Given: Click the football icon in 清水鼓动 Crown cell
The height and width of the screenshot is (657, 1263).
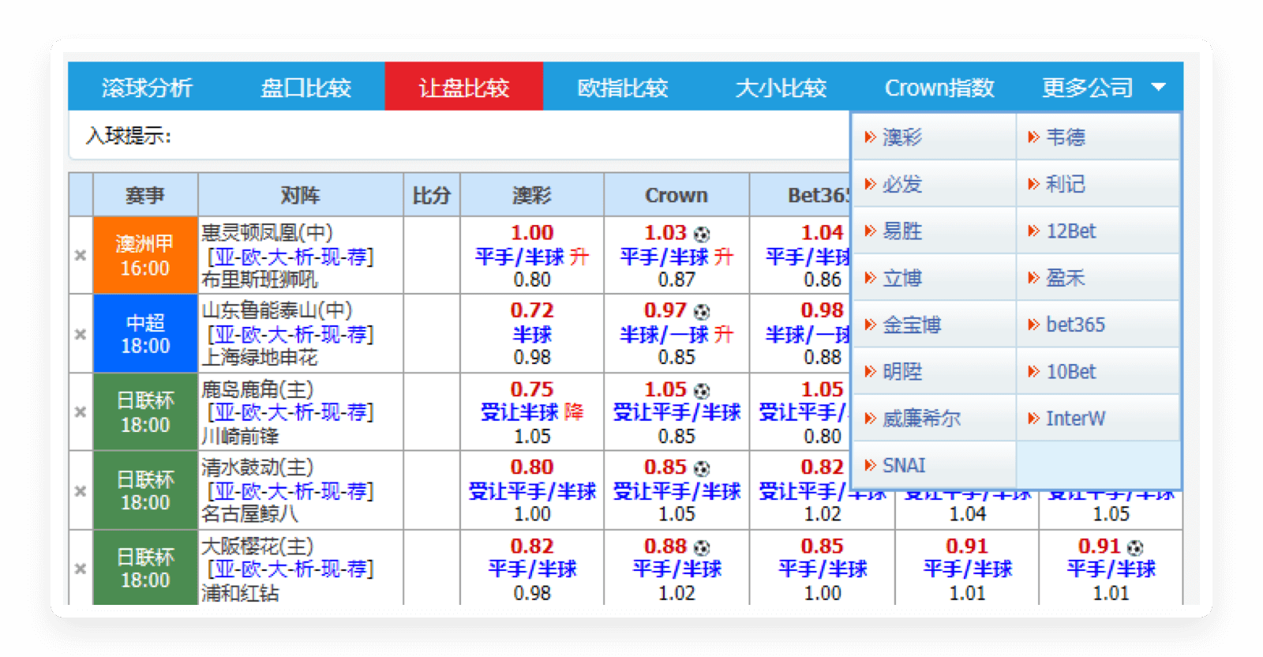Looking at the screenshot, I should [x=702, y=468].
